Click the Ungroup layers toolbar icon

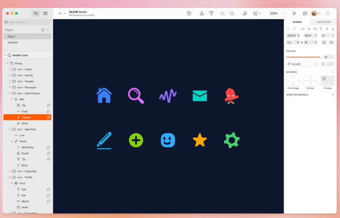232,14
